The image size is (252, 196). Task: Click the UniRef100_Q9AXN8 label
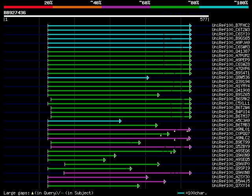click(231, 173)
